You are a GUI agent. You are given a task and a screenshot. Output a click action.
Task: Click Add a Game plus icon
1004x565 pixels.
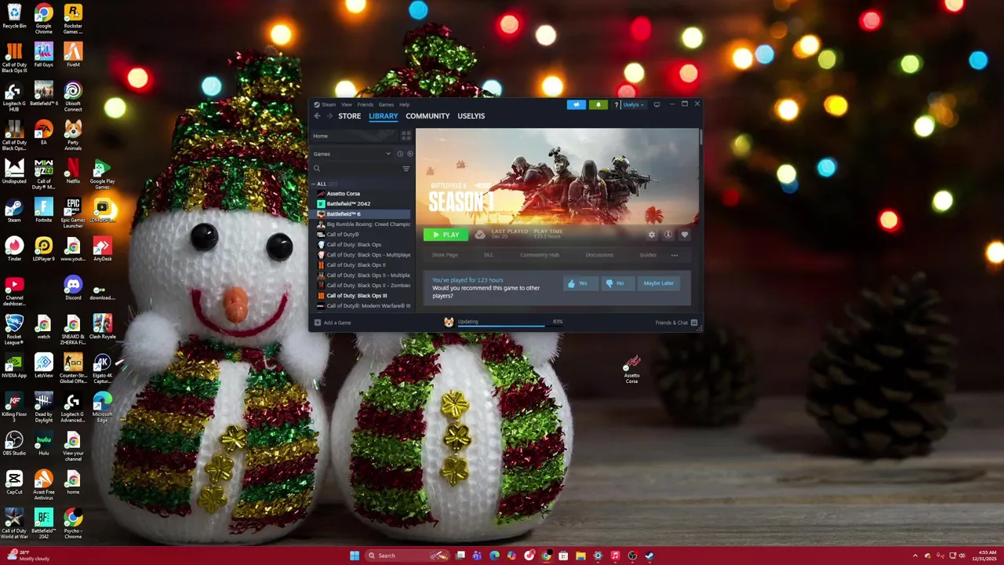(x=318, y=323)
